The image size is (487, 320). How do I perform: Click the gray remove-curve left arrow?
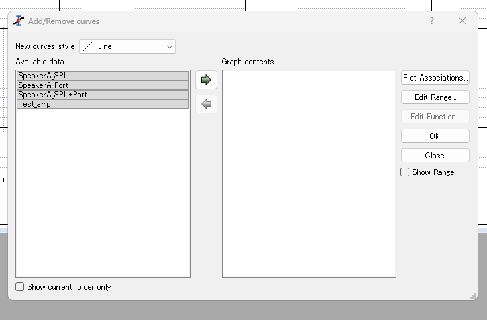tap(206, 104)
